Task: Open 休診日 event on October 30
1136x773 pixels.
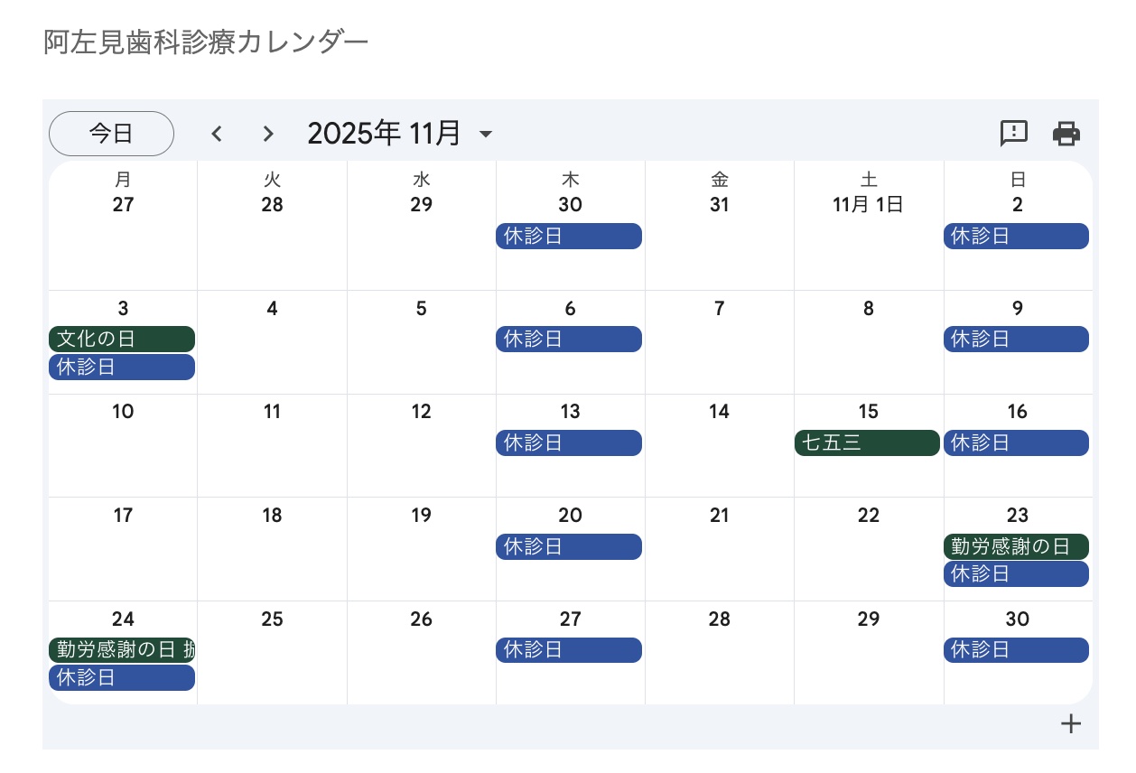Action: [569, 237]
